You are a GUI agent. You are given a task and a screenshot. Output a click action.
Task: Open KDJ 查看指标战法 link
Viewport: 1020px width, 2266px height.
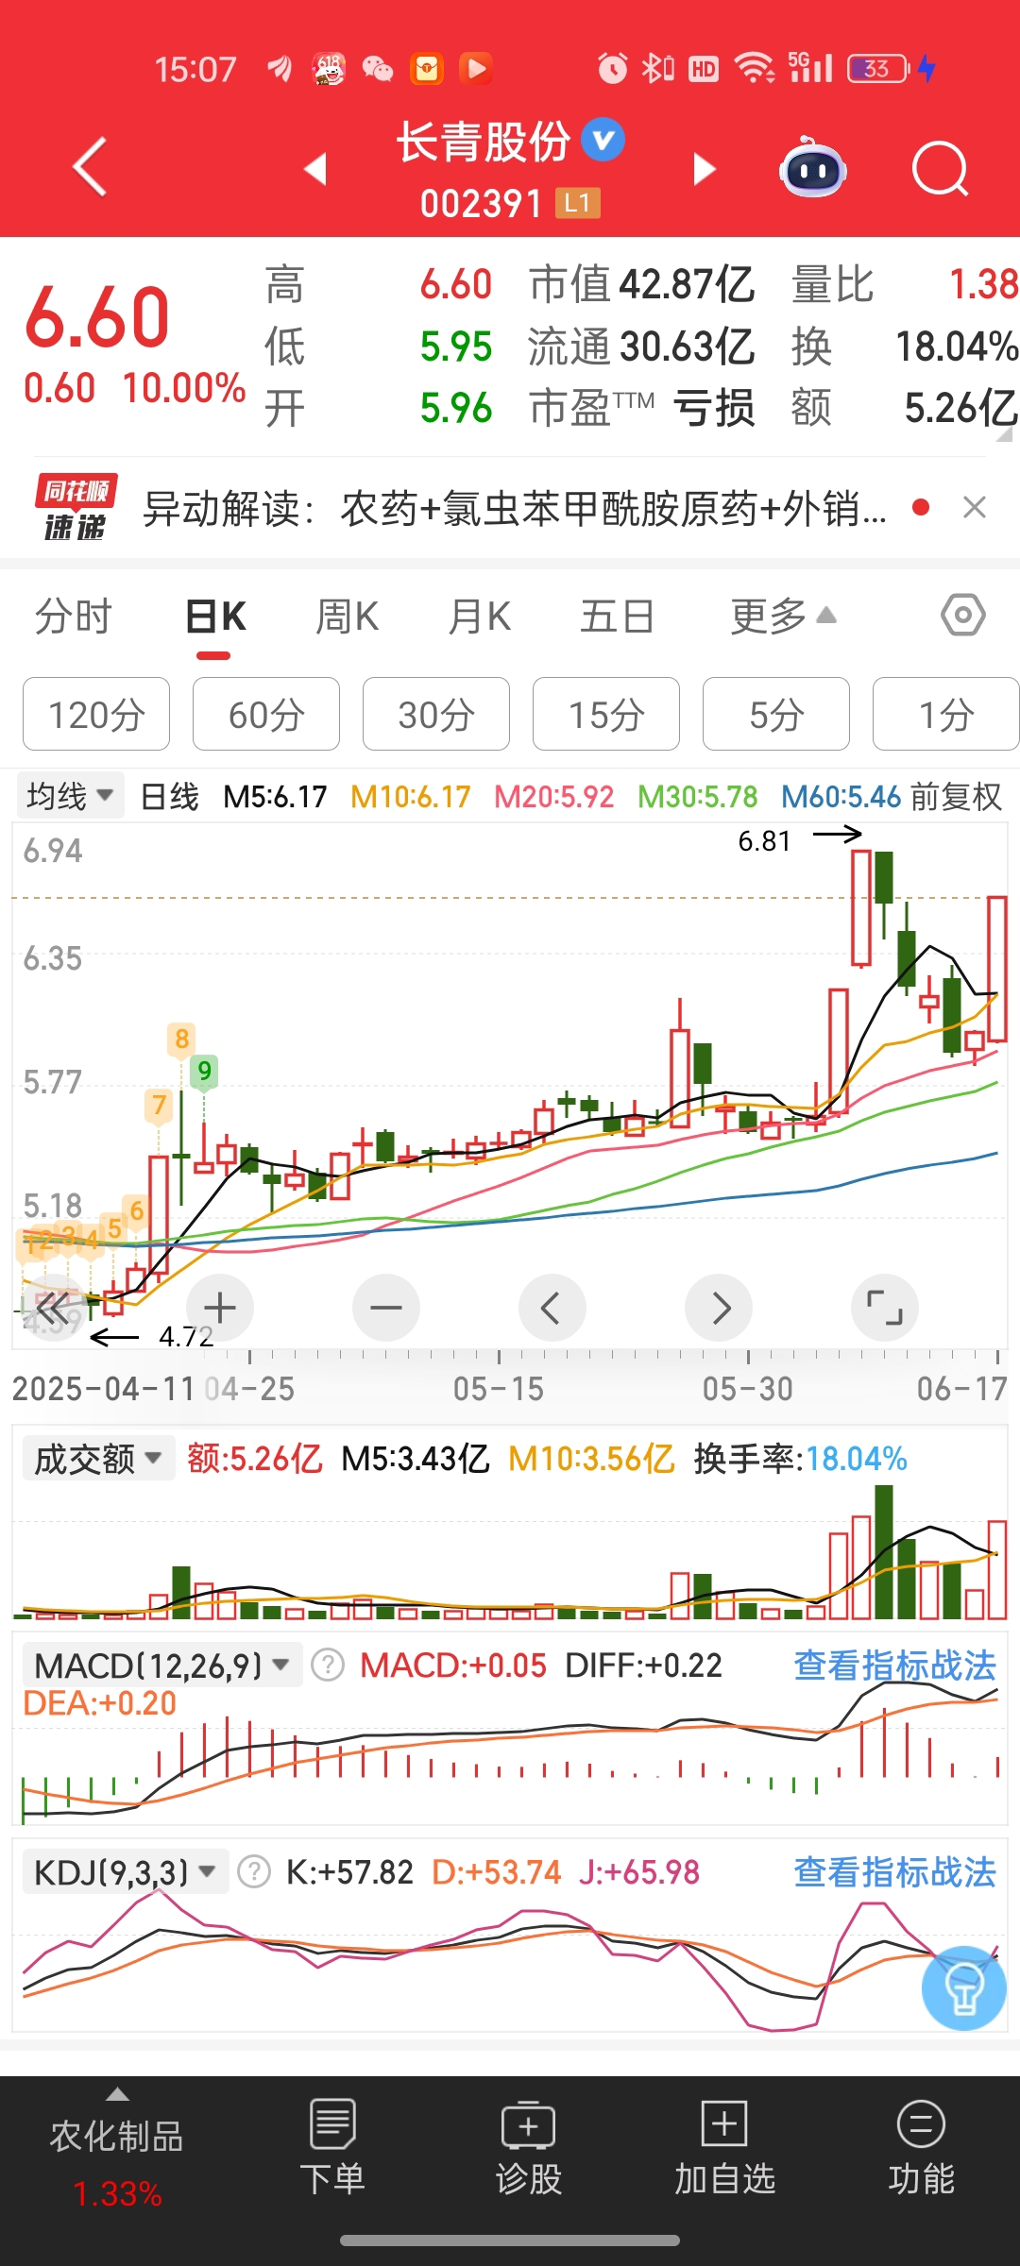pos(894,1871)
